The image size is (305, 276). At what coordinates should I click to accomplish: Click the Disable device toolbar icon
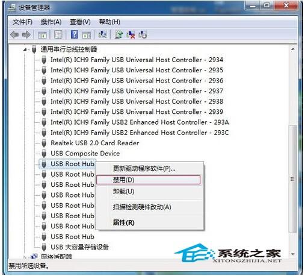point(143,34)
